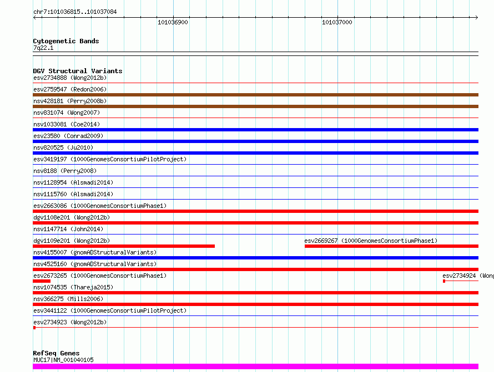This screenshot has height=372, width=494.
Task: Click the 101036900 ruler position label
Action: pyautogui.click(x=173, y=22)
